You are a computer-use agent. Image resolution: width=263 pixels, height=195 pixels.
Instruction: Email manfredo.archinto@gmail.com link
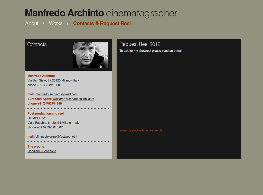click(x=57, y=94)
